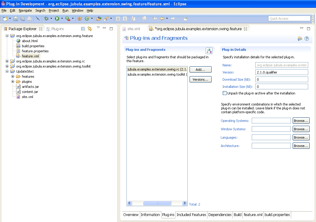Click Link with Editor icon
The height and width of the screenshot is (222, 316).
coord(90,29)
